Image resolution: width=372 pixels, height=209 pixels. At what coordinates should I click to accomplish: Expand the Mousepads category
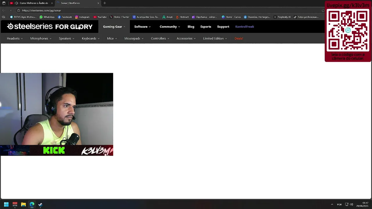click(134, 38)
